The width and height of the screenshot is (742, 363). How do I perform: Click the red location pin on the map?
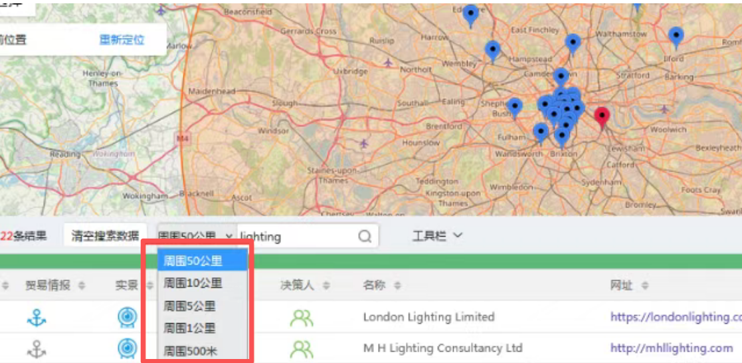602,116
